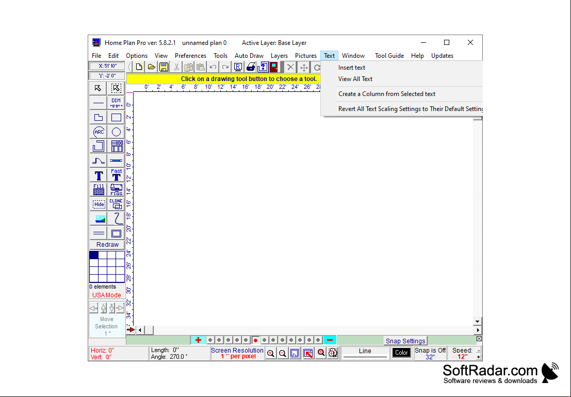Viewport: 571px width, 397px height.
Task: Click Revert All Text Scaling Settings entry
Action: 402,108
